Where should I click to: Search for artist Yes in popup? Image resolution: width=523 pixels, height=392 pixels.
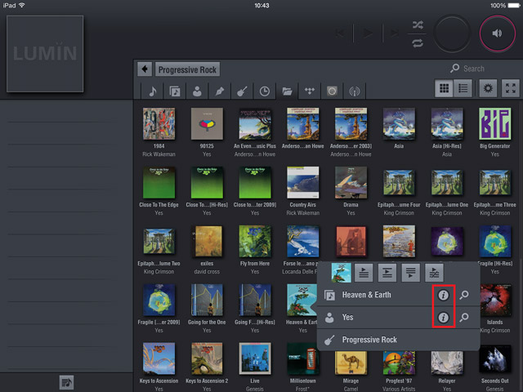[x=464, y=318]
